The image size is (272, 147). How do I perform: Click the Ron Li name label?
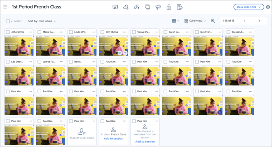78,62
